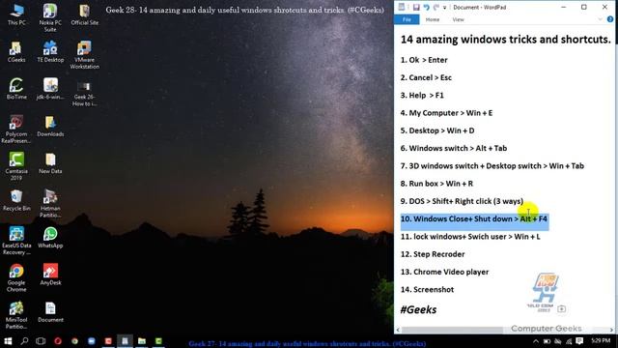Click the heading '14 amazing windows tricks and shortcuts.'
This screenshot has height=348, width=618.
[506, 40]
